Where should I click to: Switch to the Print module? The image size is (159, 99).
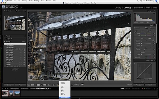148,8
